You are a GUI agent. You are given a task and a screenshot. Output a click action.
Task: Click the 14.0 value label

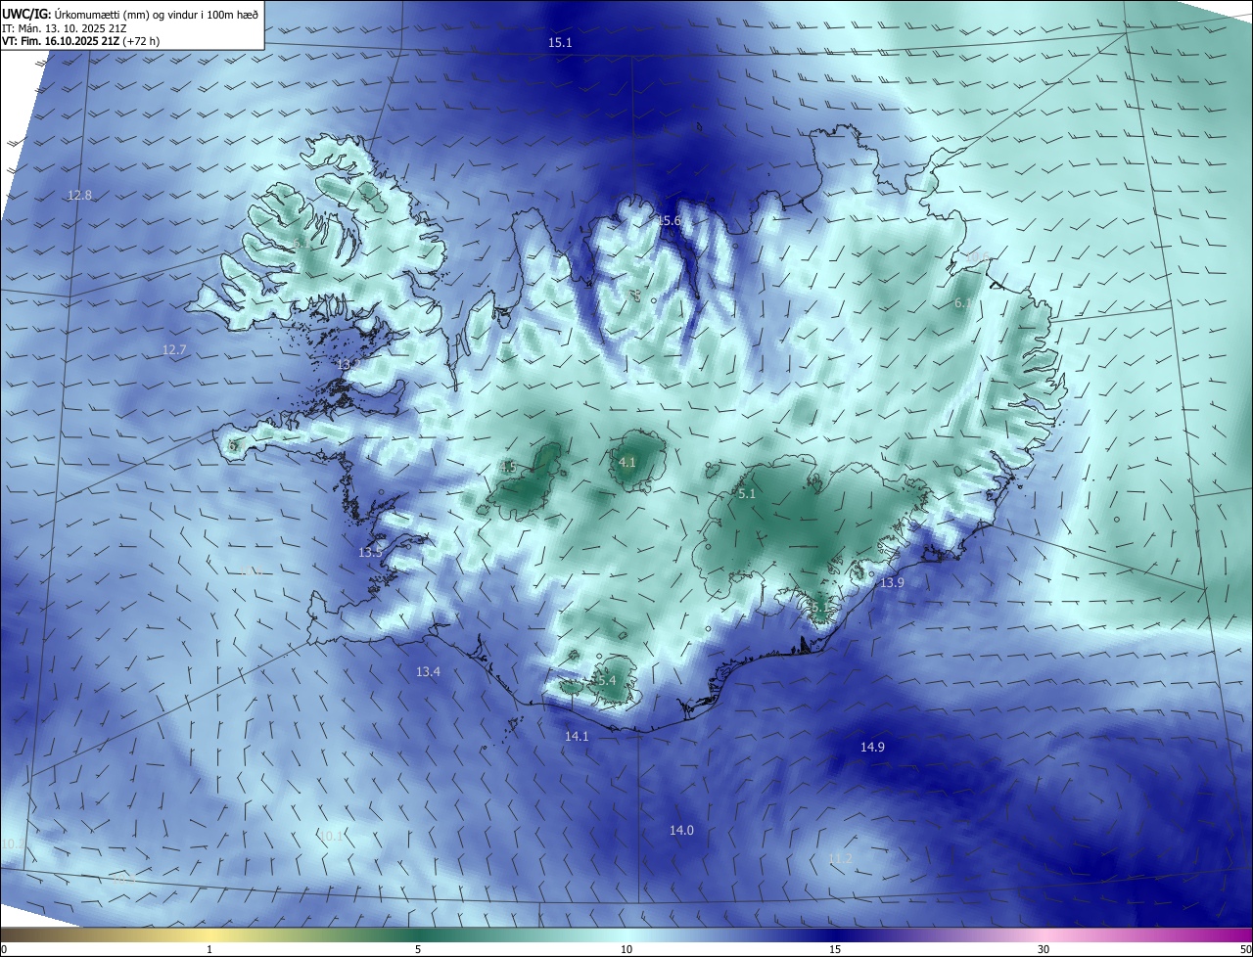(x=681, y=831)
